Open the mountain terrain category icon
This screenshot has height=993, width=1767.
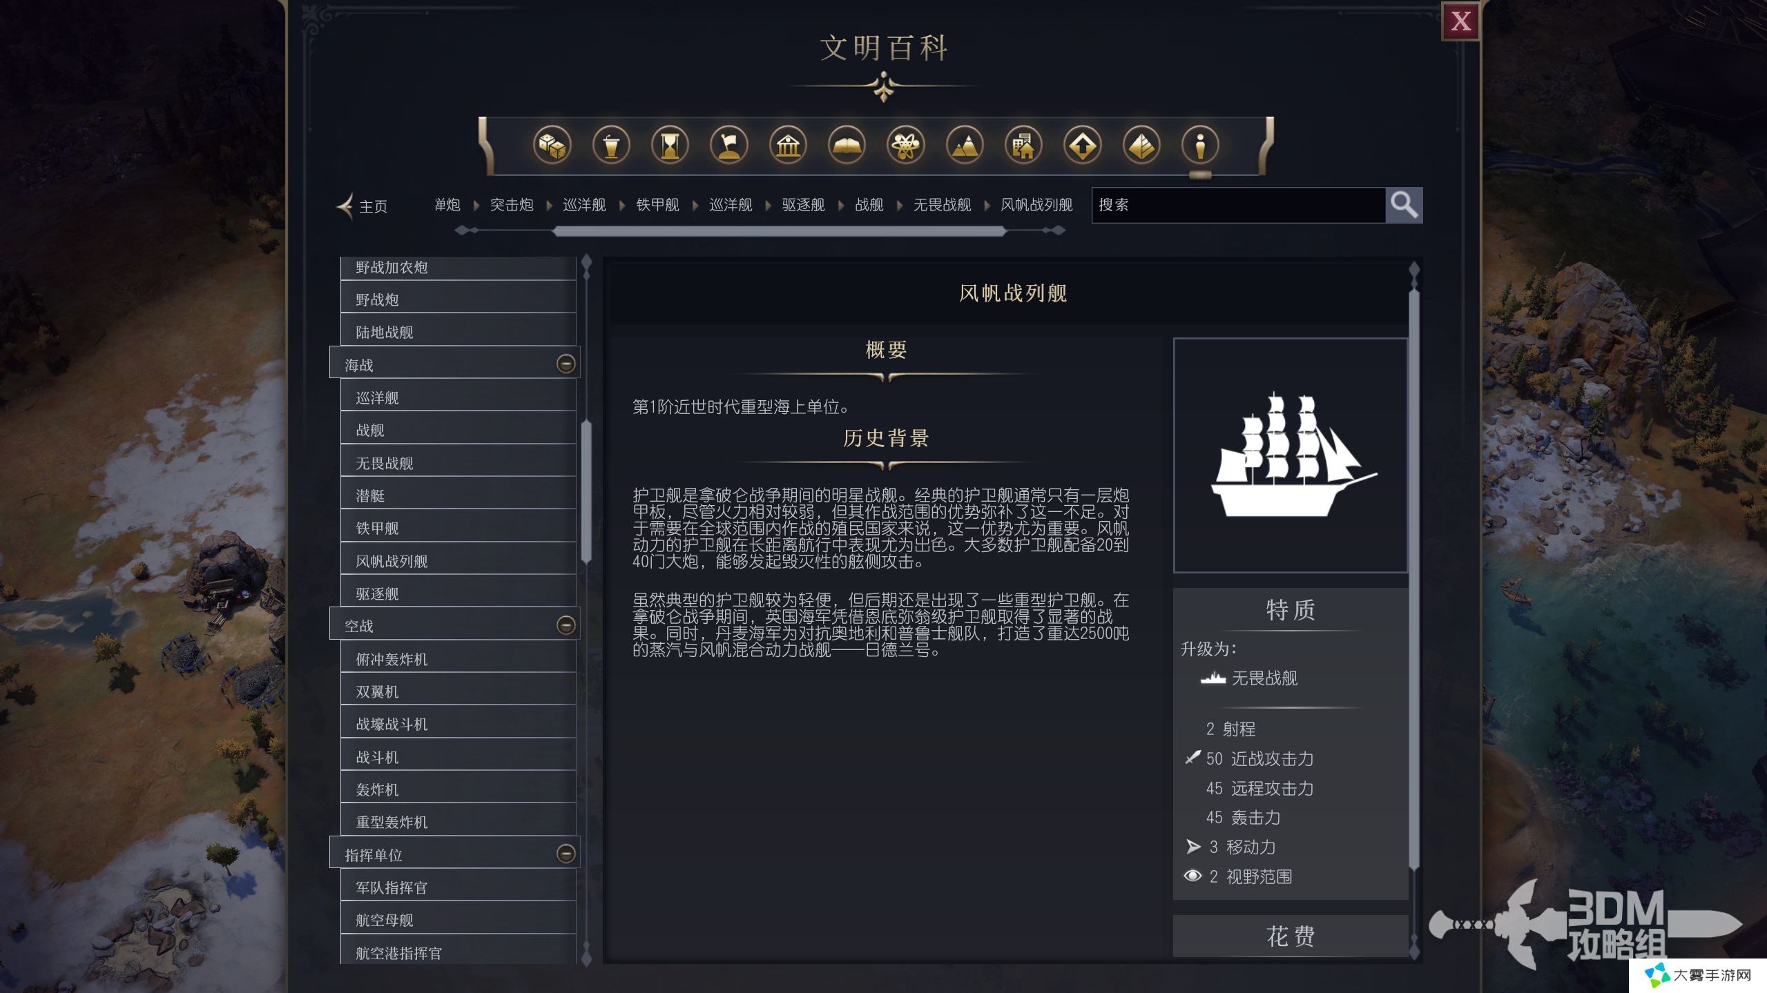tap(965, 146)
